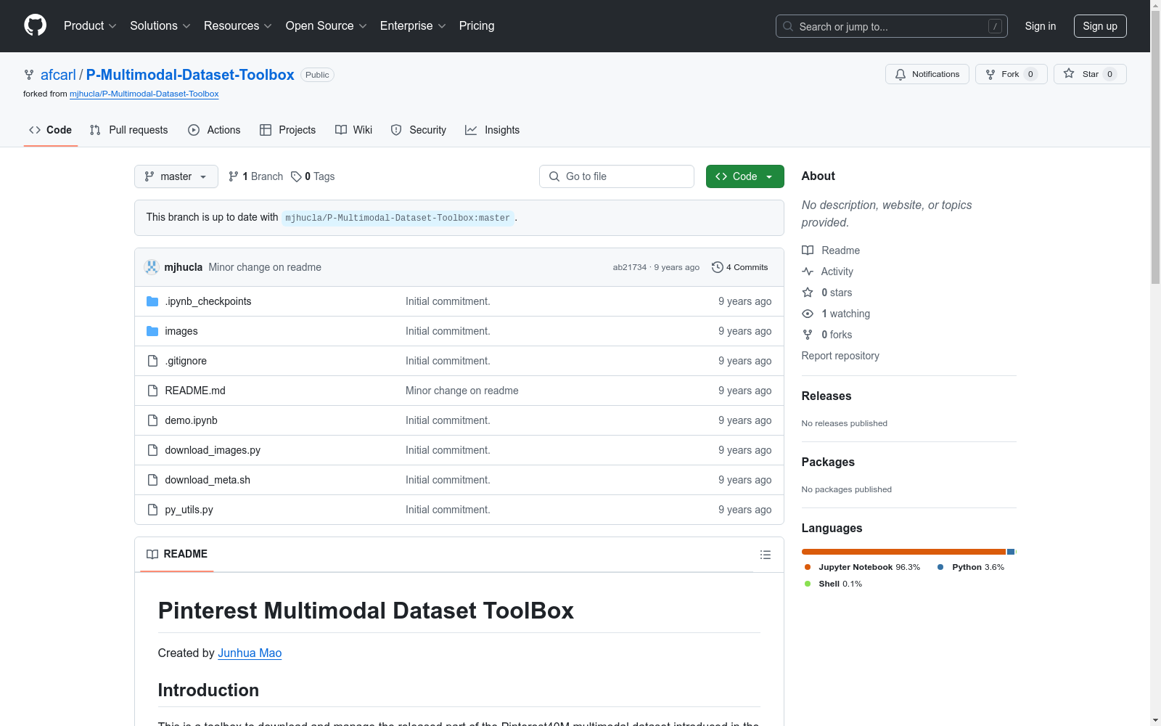1161x726 pixels.
Task: Click Report repository link
Action: pyautogui.click(x=840, y=356)
